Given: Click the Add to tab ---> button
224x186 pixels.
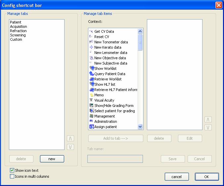Looking at the screenshot, I should 116,138.
